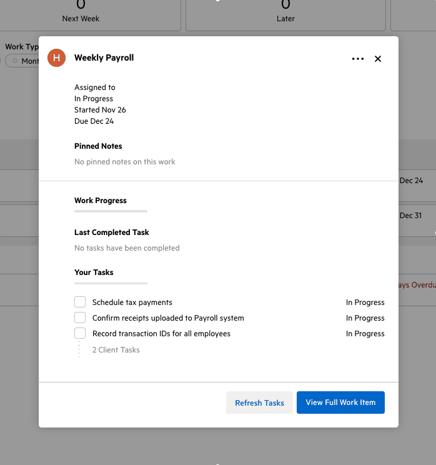The height and width of the screenshot is (465, 436).
Task: Open In Progress status for Confirm receipts task
Action: [365, 318]
